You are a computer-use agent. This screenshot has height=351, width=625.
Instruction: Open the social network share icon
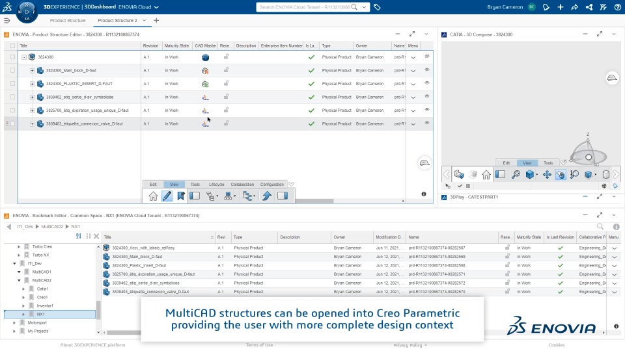pos(589,7)
